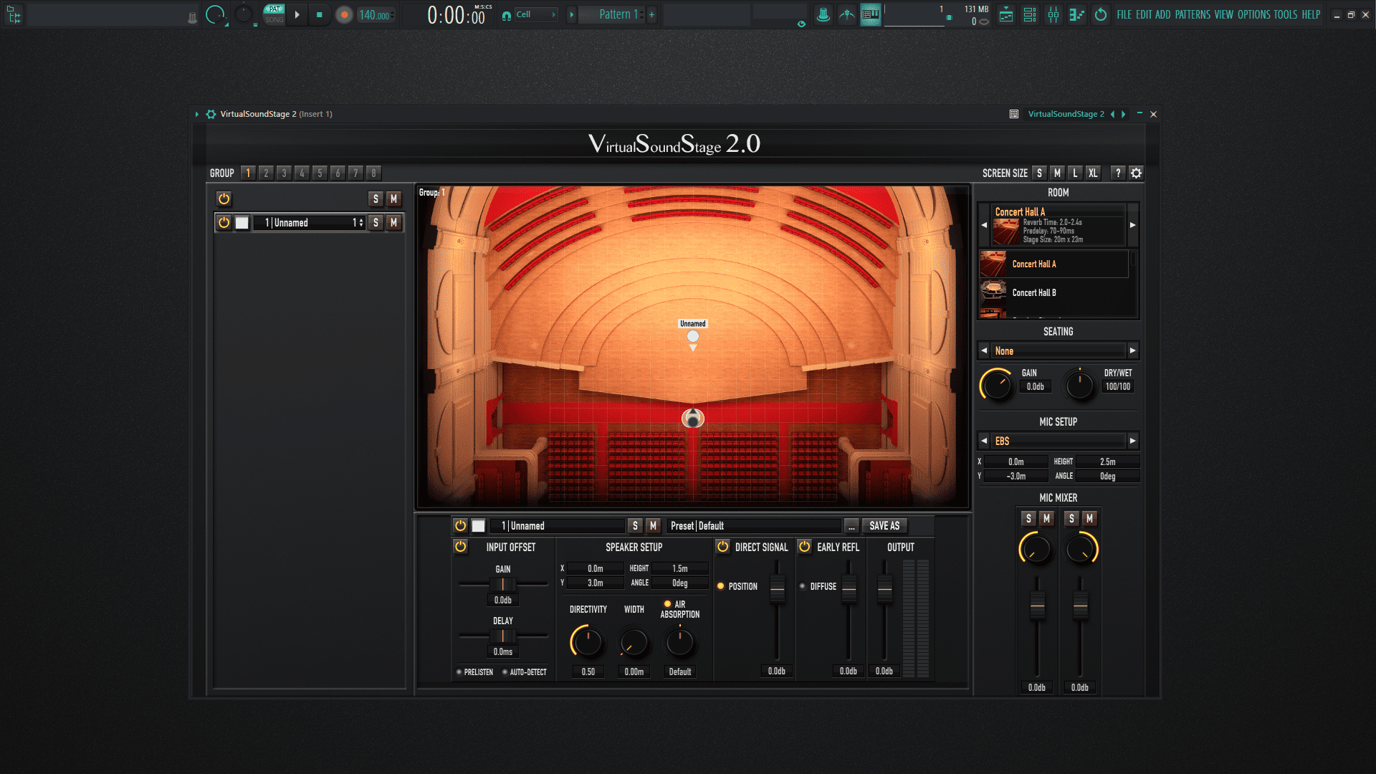Open VirtualSoundStage settings gear
Image resolution: width=1376 pixels, height=774 pixels.
[x=1136, y=173]
